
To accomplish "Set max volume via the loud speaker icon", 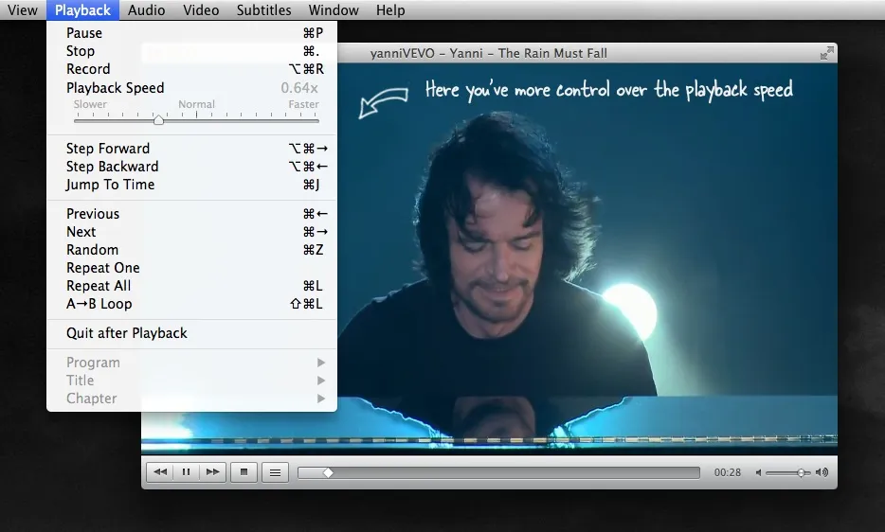I will click(822, 472).
